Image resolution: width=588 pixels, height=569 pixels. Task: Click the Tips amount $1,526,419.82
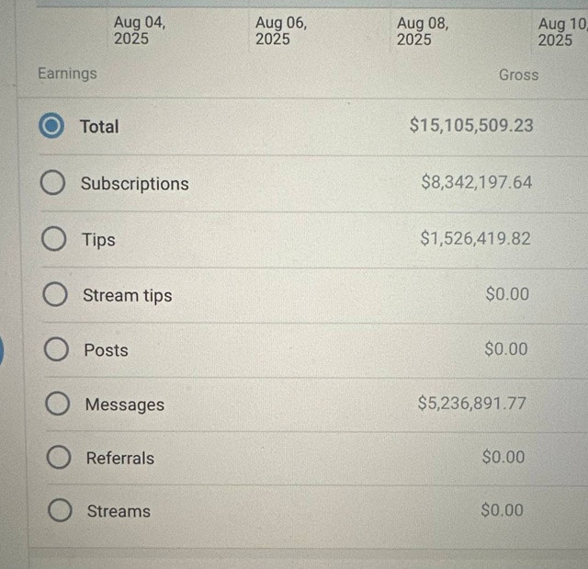475,238
